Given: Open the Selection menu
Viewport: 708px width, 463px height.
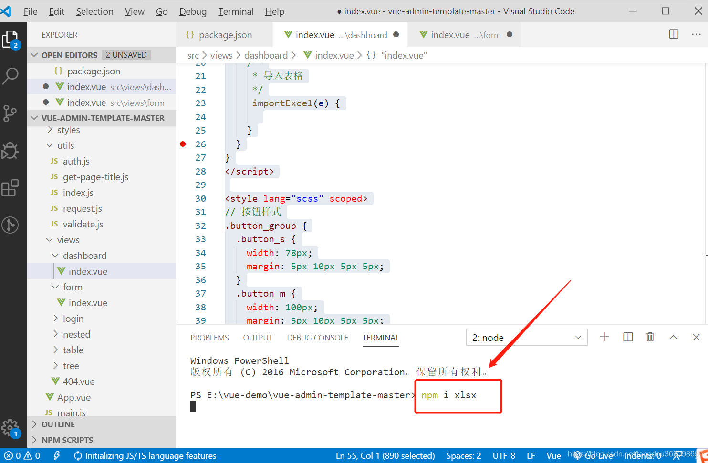Looking at the screenshot, I should [94, 11].
